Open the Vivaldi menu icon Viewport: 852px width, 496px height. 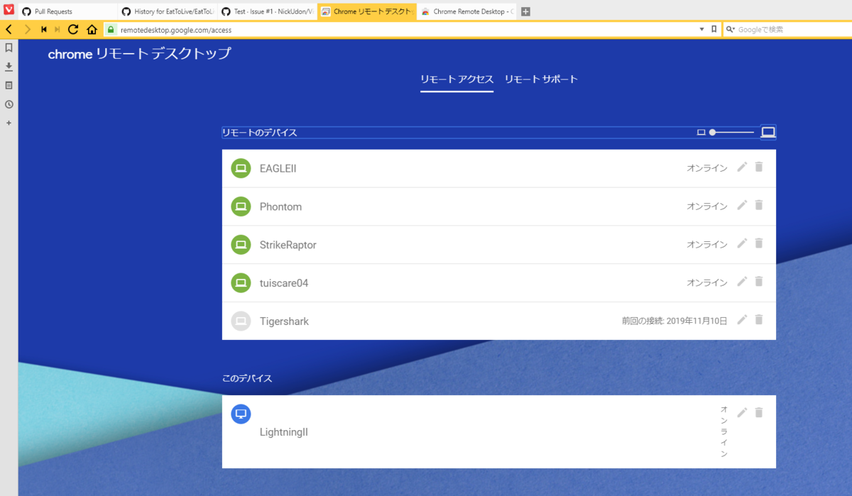[9, 11]
